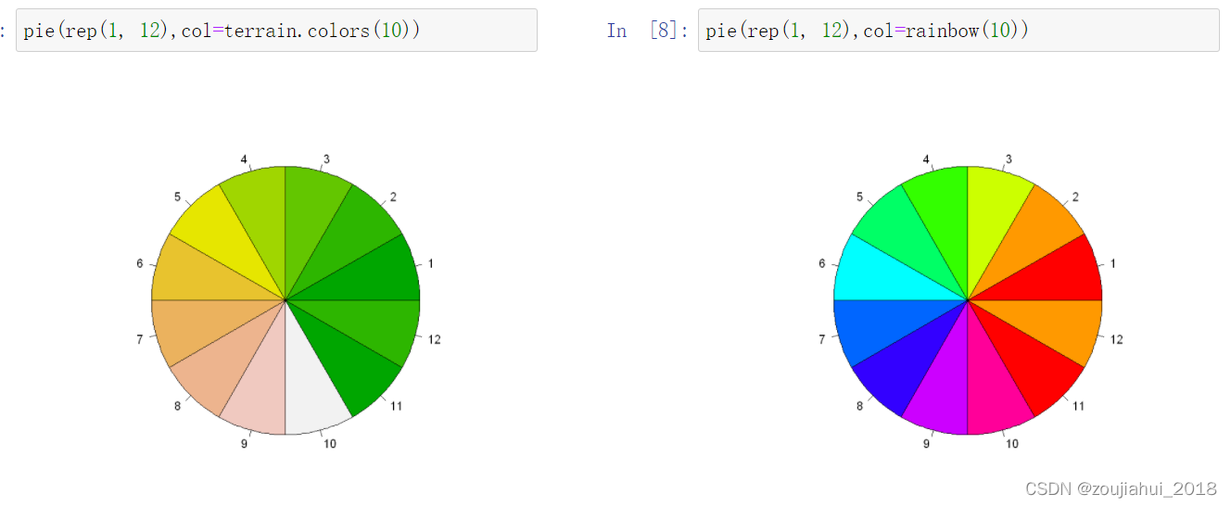This screenshot has height=507, width=1231.
Task: Click the terrain.colors code cell input
Action: (x=276, y=31)
